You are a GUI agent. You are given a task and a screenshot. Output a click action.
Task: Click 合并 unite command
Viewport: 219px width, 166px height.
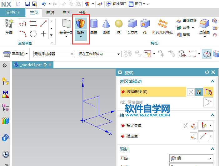pos(183,28)
